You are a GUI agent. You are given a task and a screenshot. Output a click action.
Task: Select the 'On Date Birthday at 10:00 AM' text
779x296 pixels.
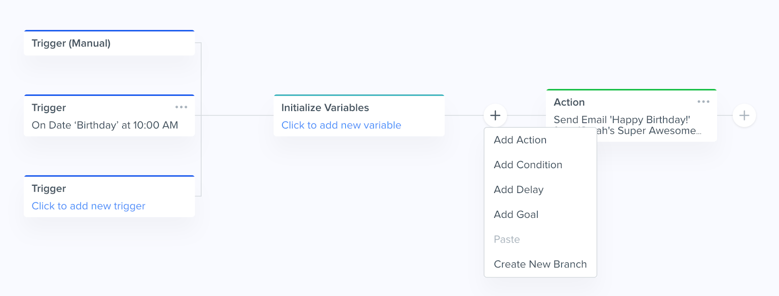(x=105, y=125)
